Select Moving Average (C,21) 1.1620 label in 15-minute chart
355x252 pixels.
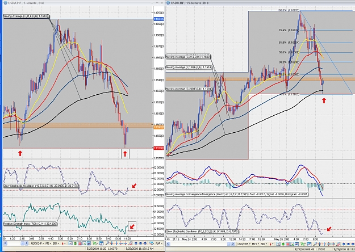[x=188, y=57]
